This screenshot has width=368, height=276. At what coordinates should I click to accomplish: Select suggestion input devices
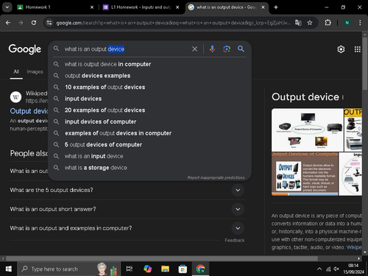[x=149, y=99]
